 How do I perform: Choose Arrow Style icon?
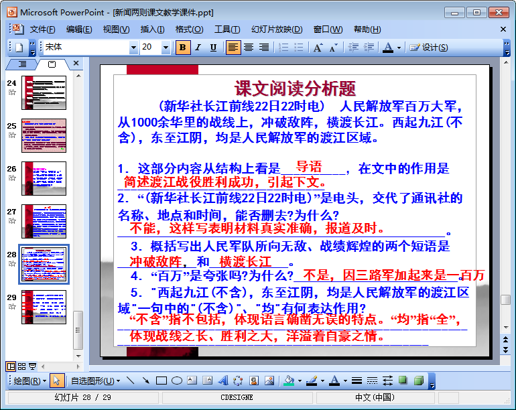tap(387, 381)
